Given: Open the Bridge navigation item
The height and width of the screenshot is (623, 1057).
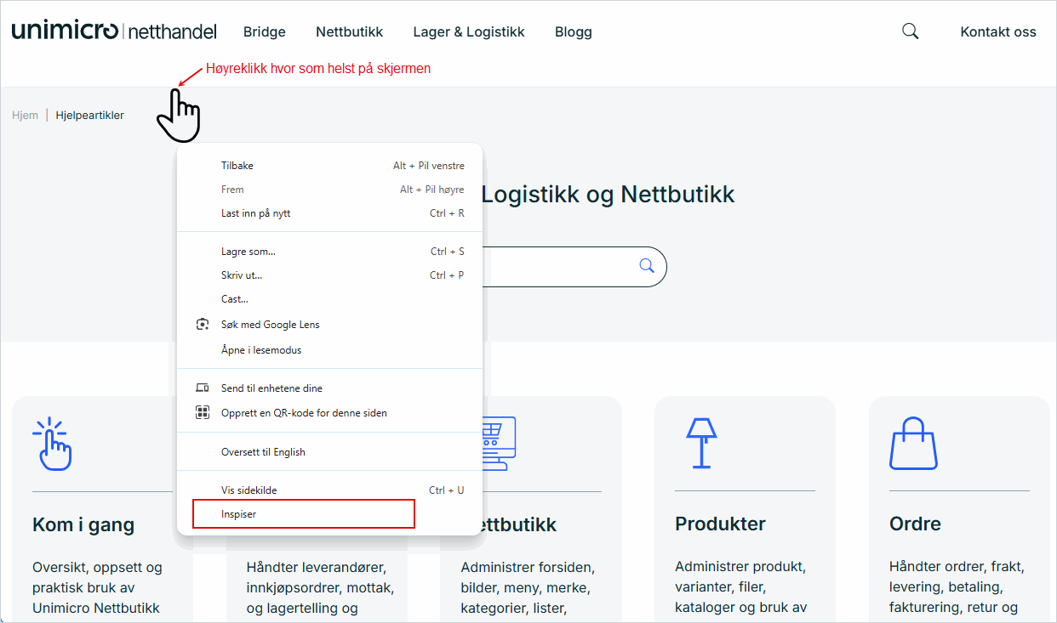Looking at the screenshot, I should click(265, 32).
